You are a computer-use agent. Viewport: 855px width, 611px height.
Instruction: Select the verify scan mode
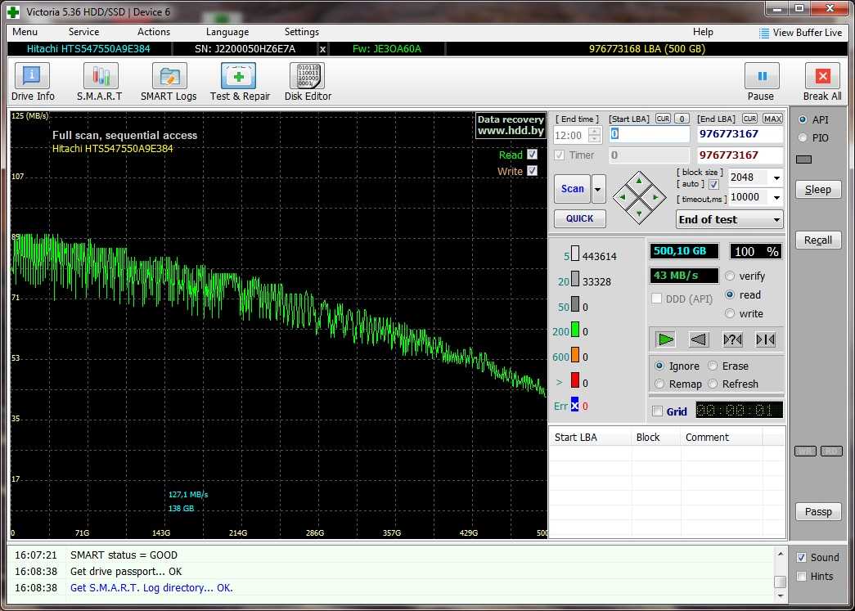(730, 276)
